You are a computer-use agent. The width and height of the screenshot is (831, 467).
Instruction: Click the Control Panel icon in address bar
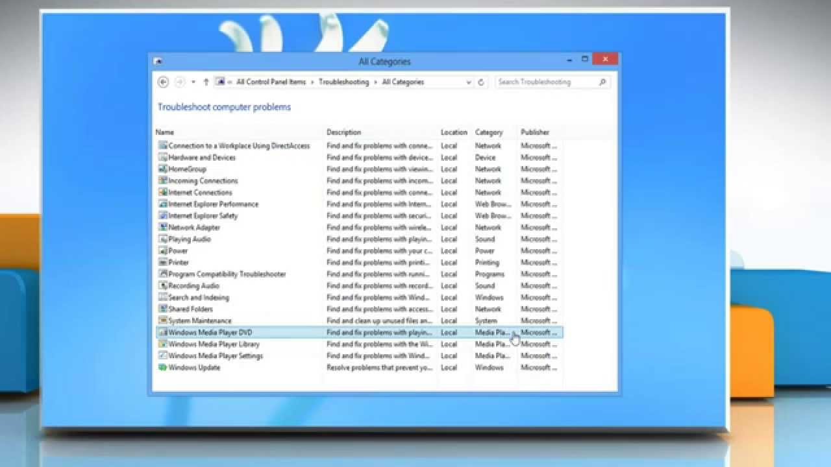point(220,82)
